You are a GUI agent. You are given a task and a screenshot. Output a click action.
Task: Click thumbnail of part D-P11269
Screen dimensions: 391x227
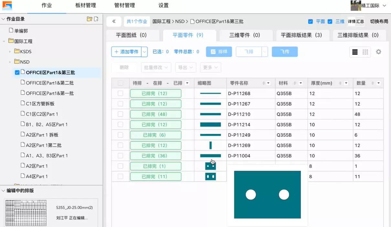[x=210, y=145]
